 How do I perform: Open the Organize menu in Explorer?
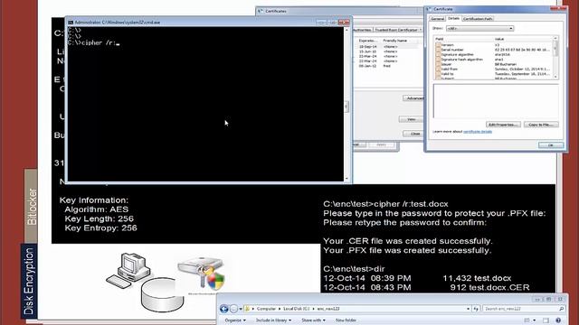pyautogui.click(x=235, y=320)
